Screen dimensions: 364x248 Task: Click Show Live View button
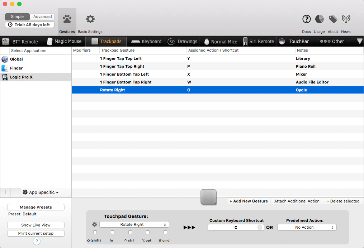(x=36, y=225)
